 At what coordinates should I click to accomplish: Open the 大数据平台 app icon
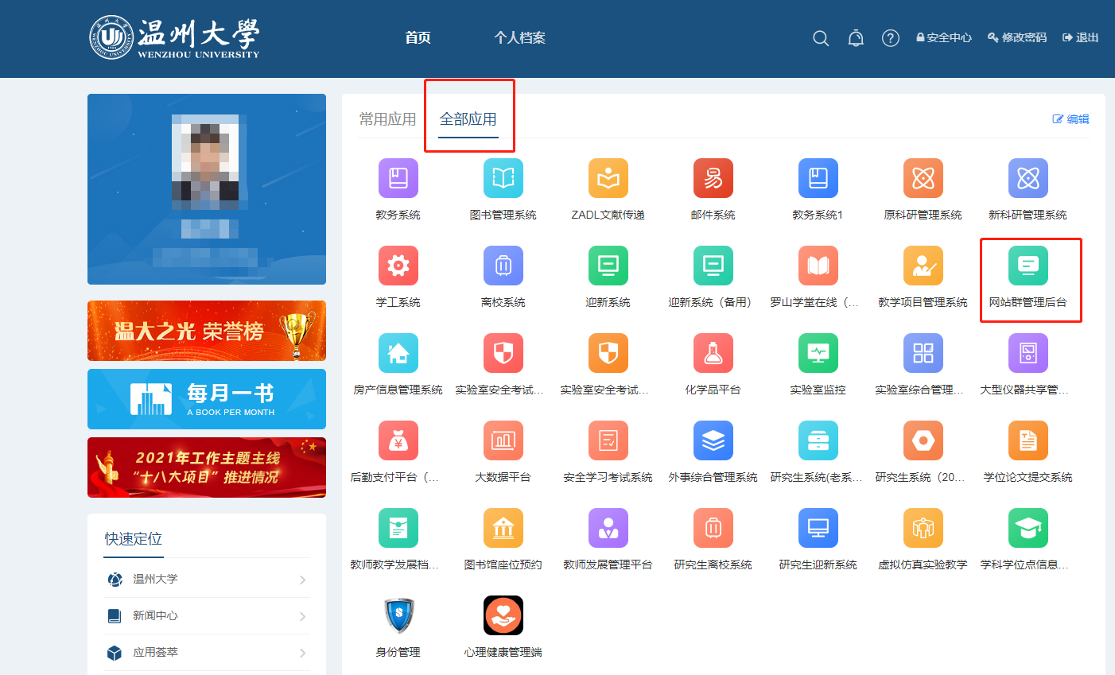(x=503, y=440)
